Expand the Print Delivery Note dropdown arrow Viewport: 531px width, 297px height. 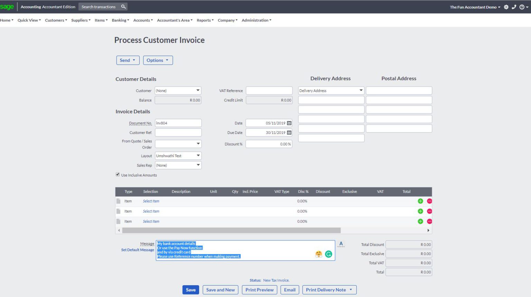pyautogui.click(x=351, y=290)
